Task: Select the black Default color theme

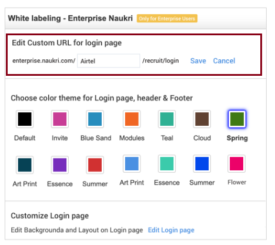Action: (25, 119)
